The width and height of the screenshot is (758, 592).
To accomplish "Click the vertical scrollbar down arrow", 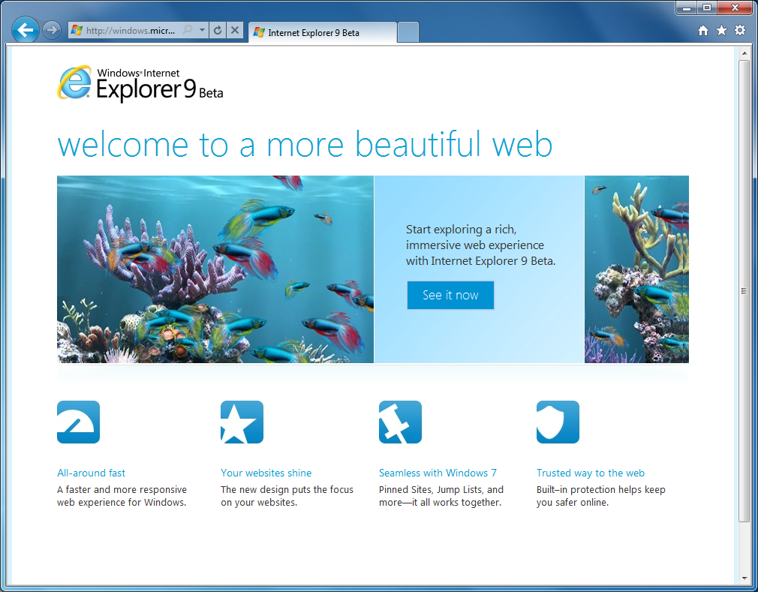I will click(x=744, y=578).
